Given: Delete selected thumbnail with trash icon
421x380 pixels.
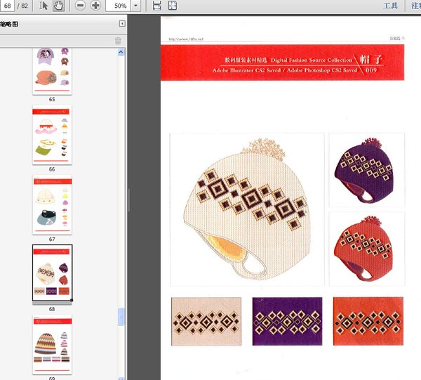Looking at the screenshot, I should tap(118, 41).
